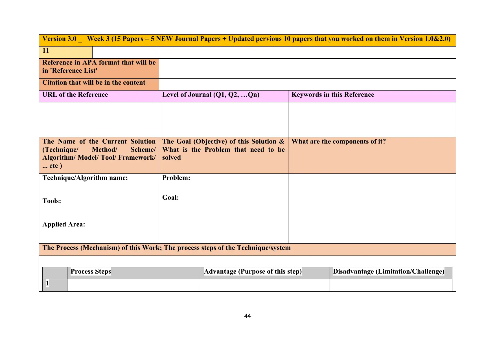This screenshot has height=350, width=495.
Task: Click the 'URL of the Reference' heading
Action: (75, 95)
